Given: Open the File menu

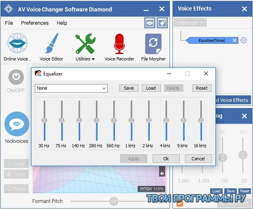Looking at the screenshot, I should coord(9,23).
